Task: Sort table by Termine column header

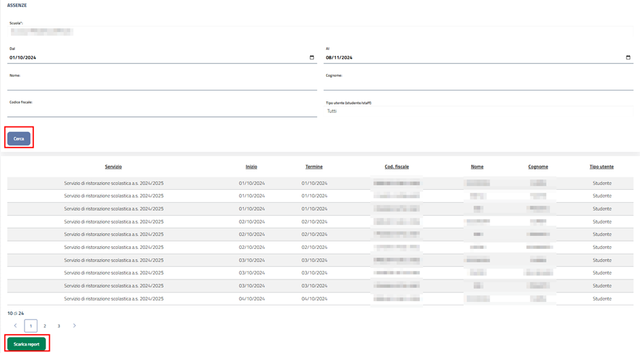Action: 314,167
